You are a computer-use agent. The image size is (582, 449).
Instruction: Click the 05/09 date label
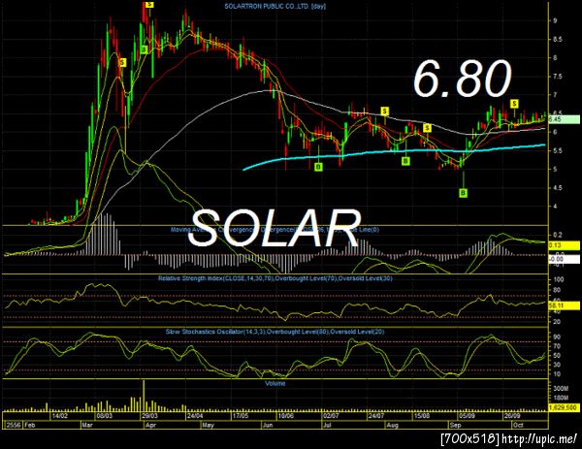(x=468, y=416)
